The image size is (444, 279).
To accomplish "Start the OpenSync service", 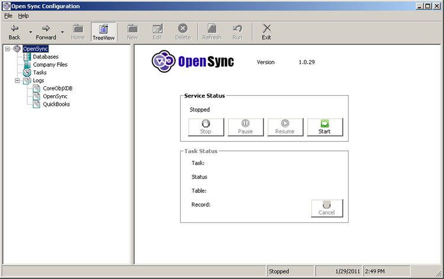I will pos(325,127).
